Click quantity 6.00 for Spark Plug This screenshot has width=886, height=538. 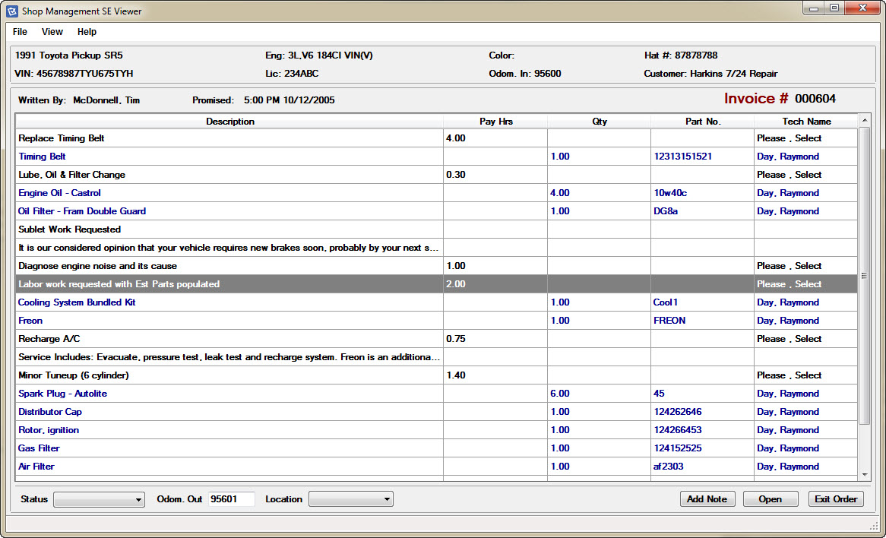click(x=599, y=394)
